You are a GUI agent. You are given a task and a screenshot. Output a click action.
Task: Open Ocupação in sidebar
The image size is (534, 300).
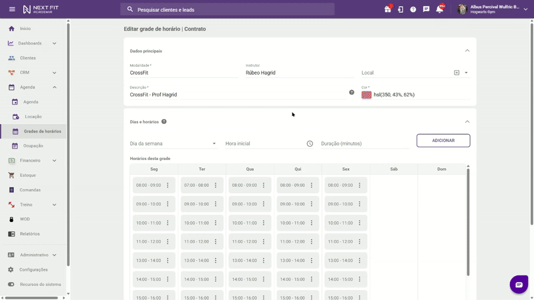tap(33, 145)
